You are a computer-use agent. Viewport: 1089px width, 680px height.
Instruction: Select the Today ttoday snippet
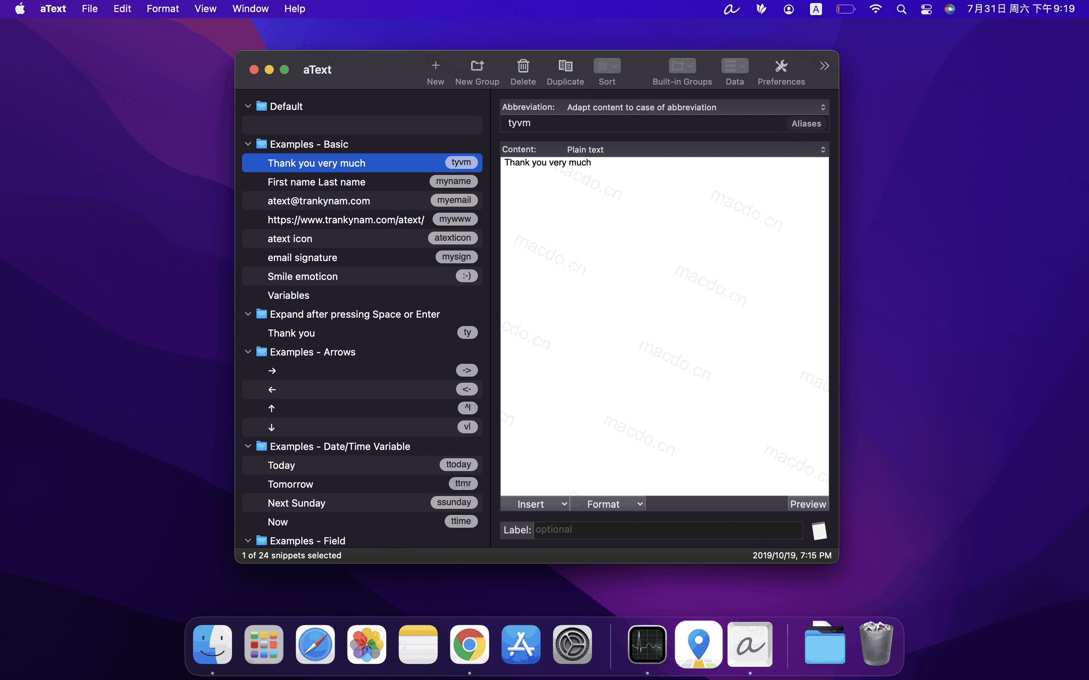pyautogui.click(x=362, y=465)
